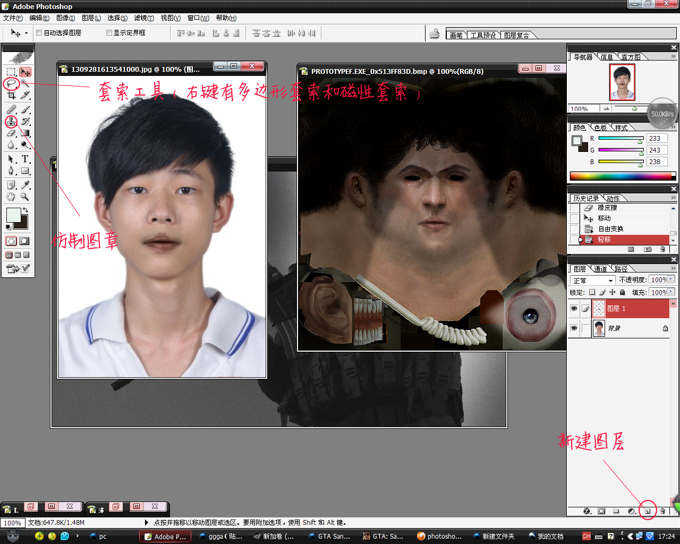Select the Gradient tool
The height and width of the screenshot is (544, 680).
25,133
